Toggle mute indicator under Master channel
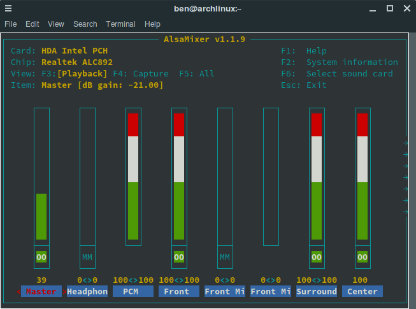 tap(41, 257)
